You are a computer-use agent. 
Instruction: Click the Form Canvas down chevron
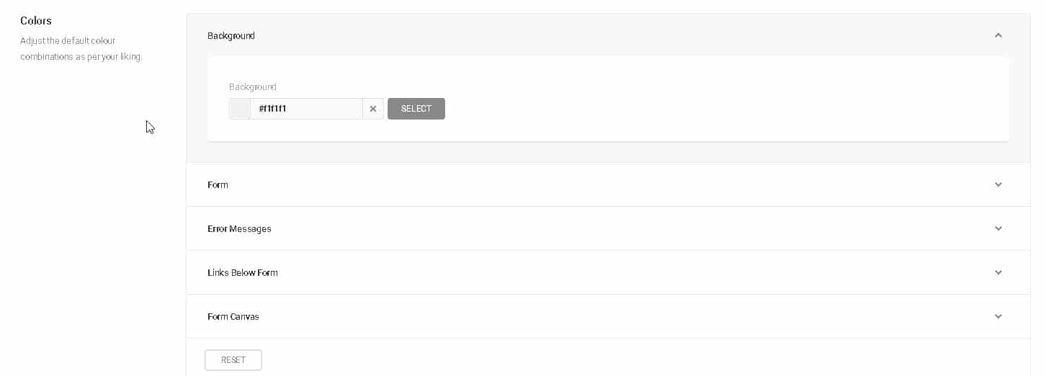(x=998, y=316)
